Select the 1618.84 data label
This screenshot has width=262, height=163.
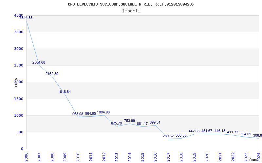(64, 92)
